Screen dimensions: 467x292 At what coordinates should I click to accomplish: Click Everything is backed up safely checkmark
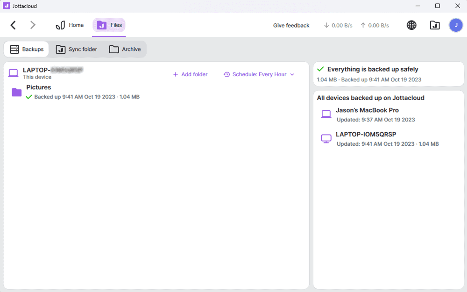pos(320,69)
